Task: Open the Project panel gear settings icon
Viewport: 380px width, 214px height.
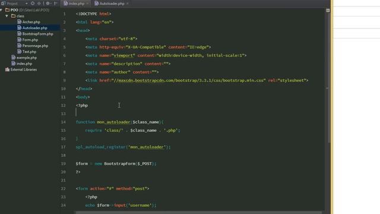Action: 48,4
